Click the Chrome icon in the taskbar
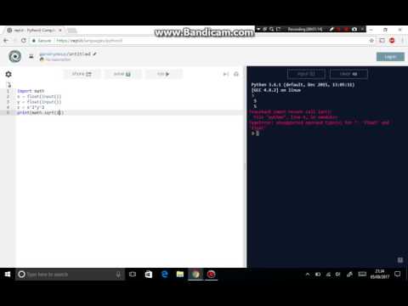 click(x=195, y=275)
